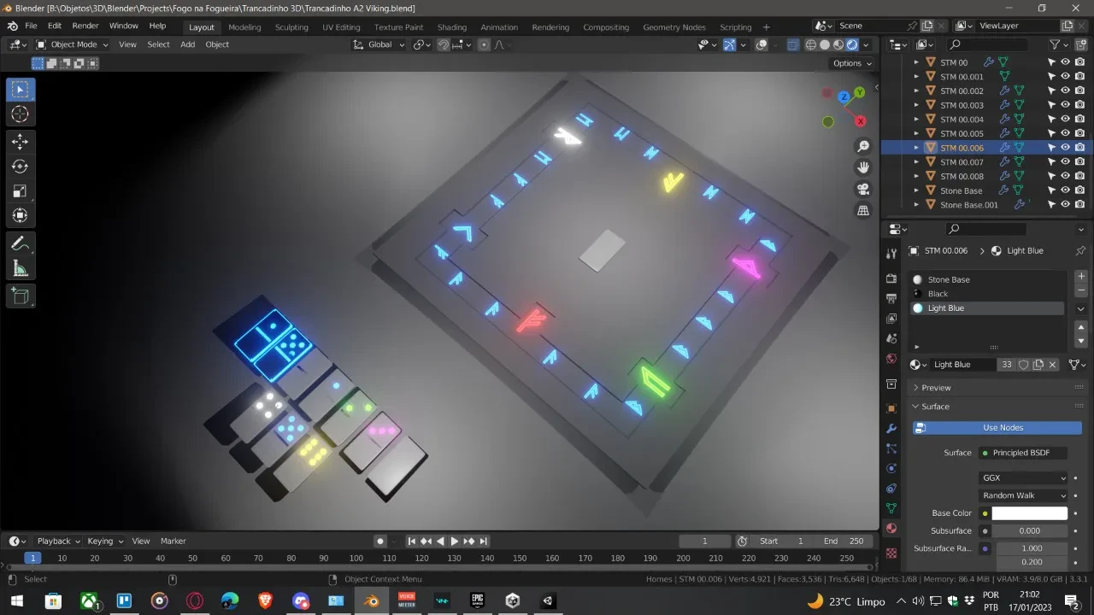The image size is (1094, 615).
Task: Toggle X-ray mode in viewport header
Action: point(792,44)
